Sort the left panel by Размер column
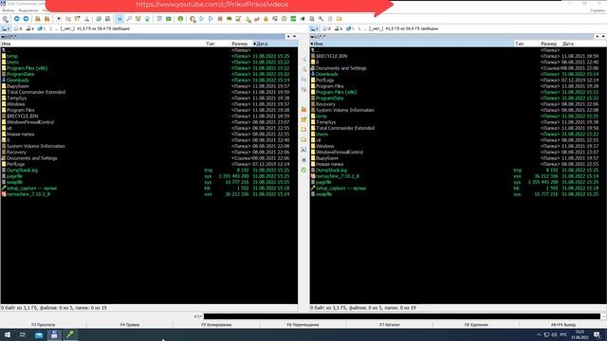 point(240,44)
